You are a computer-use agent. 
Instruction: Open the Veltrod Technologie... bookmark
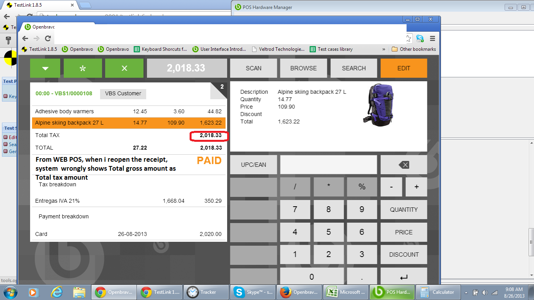[x=278, y=49]
